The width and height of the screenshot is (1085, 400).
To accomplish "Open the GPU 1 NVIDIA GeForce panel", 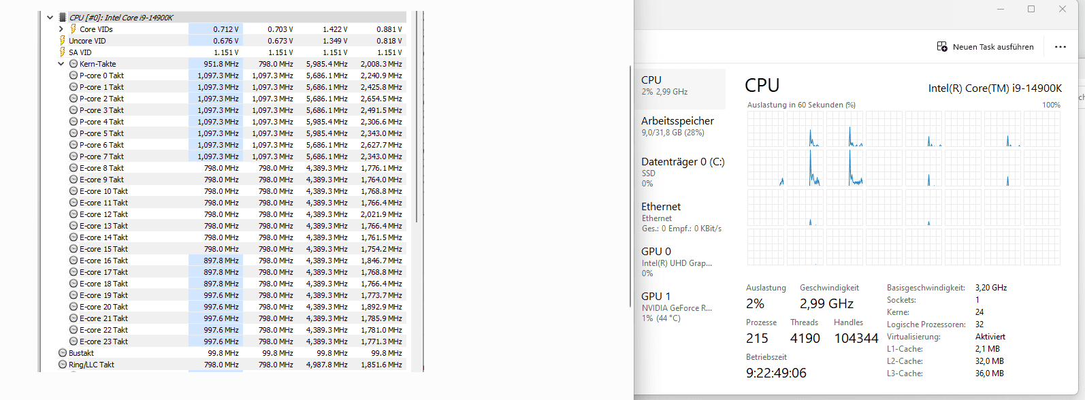I will tap(678, 306).
